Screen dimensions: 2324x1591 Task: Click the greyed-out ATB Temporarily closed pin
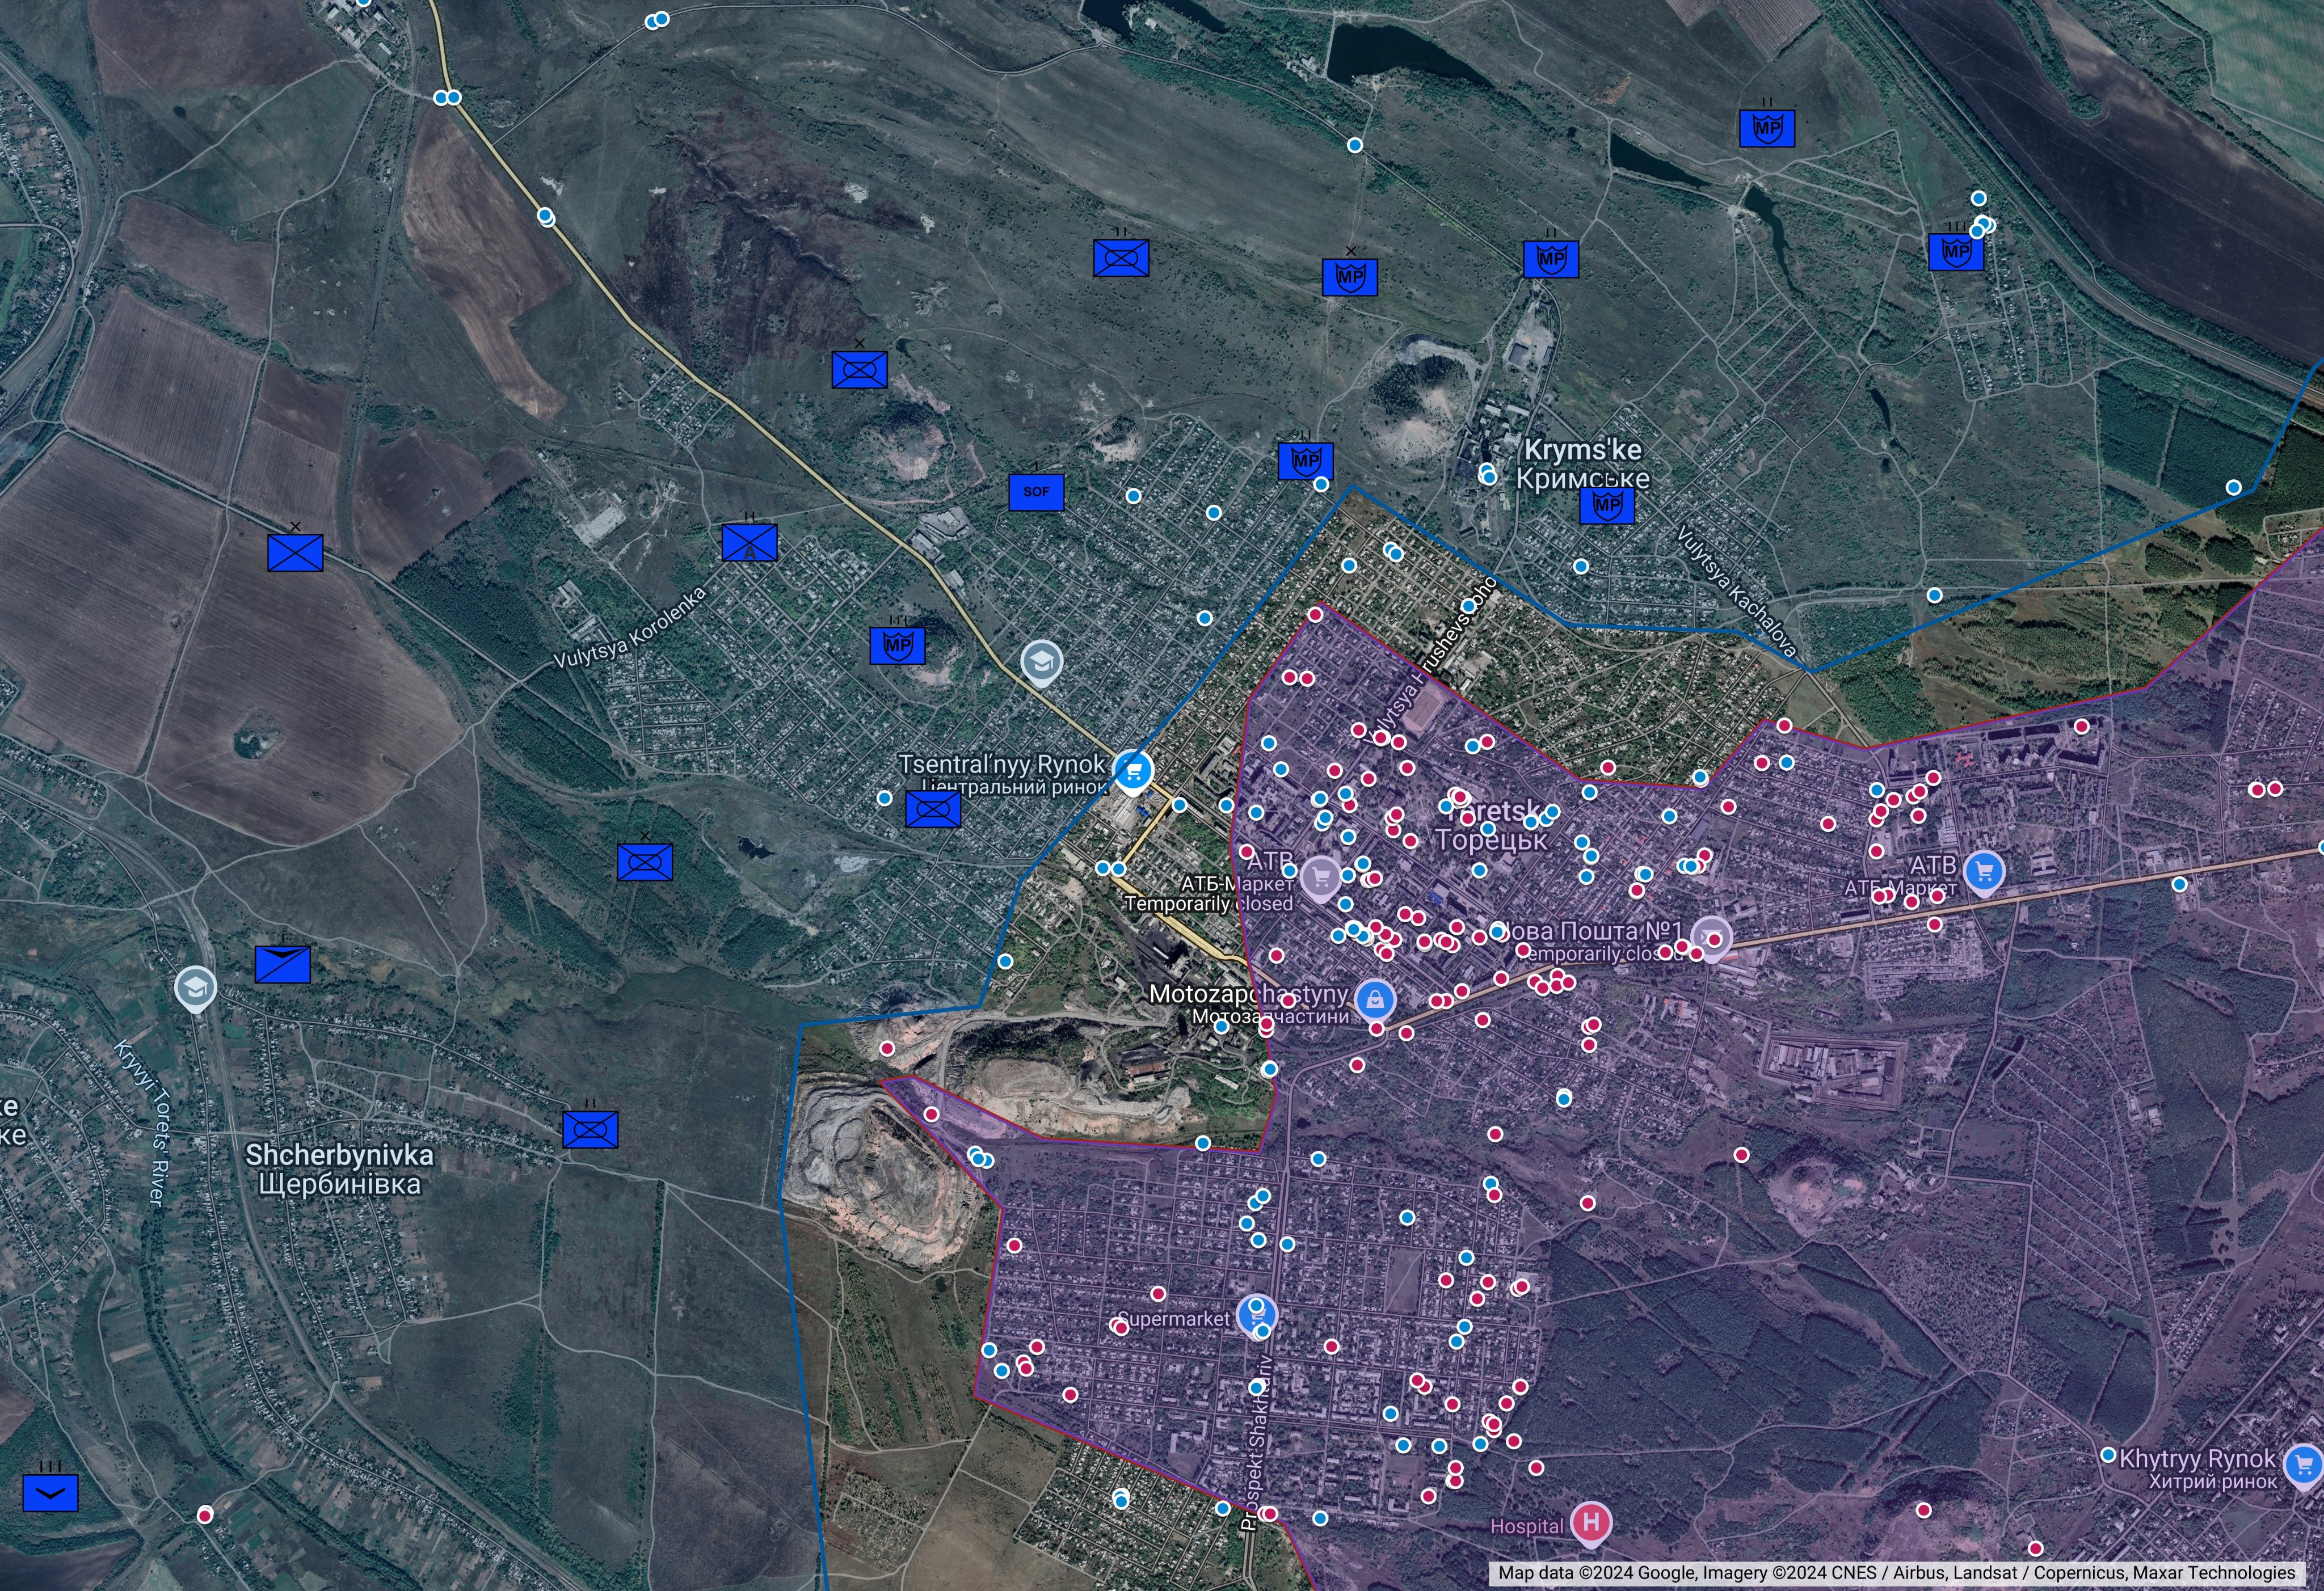pyautogui.click(x=1320, y=877)
